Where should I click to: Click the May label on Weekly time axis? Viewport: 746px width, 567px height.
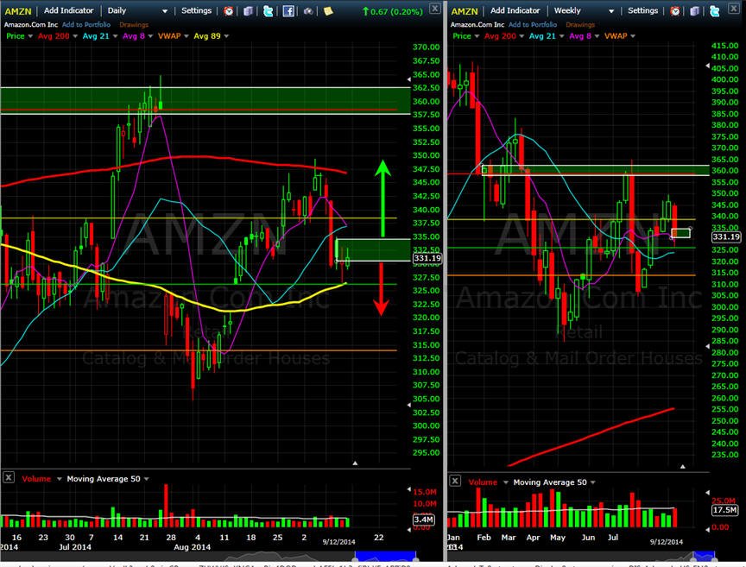coord(558,538)
